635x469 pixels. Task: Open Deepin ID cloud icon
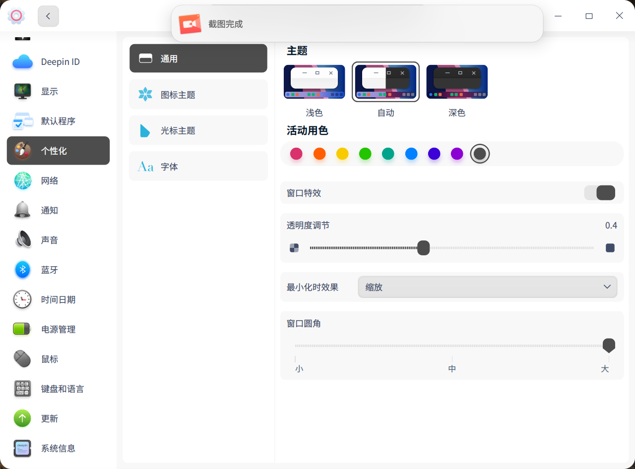[22, 61]
